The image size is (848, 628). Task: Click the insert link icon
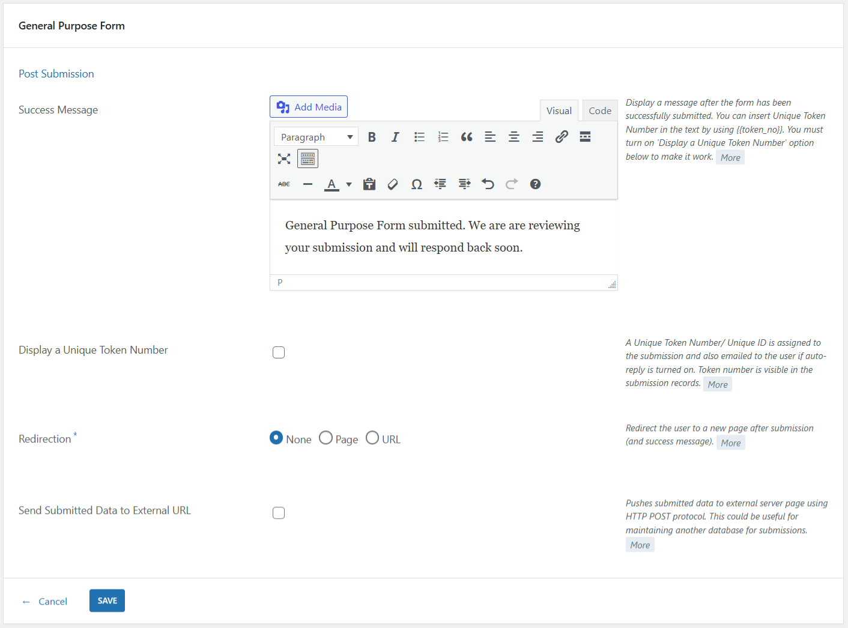(562, 137)
